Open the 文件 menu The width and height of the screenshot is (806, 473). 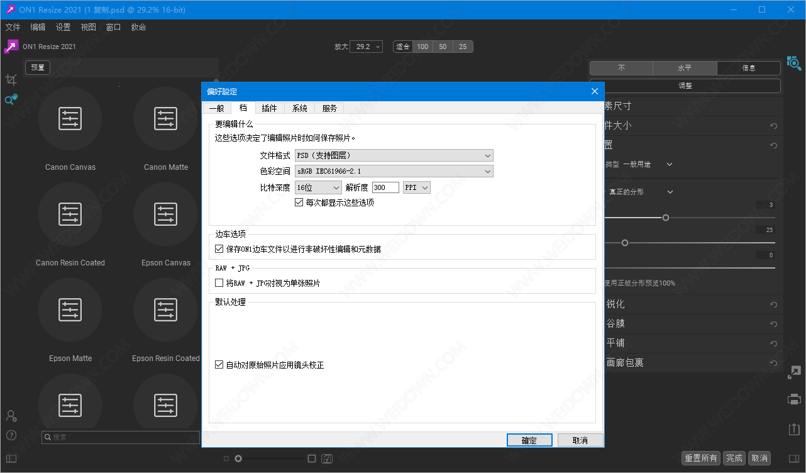coord(13,27)
